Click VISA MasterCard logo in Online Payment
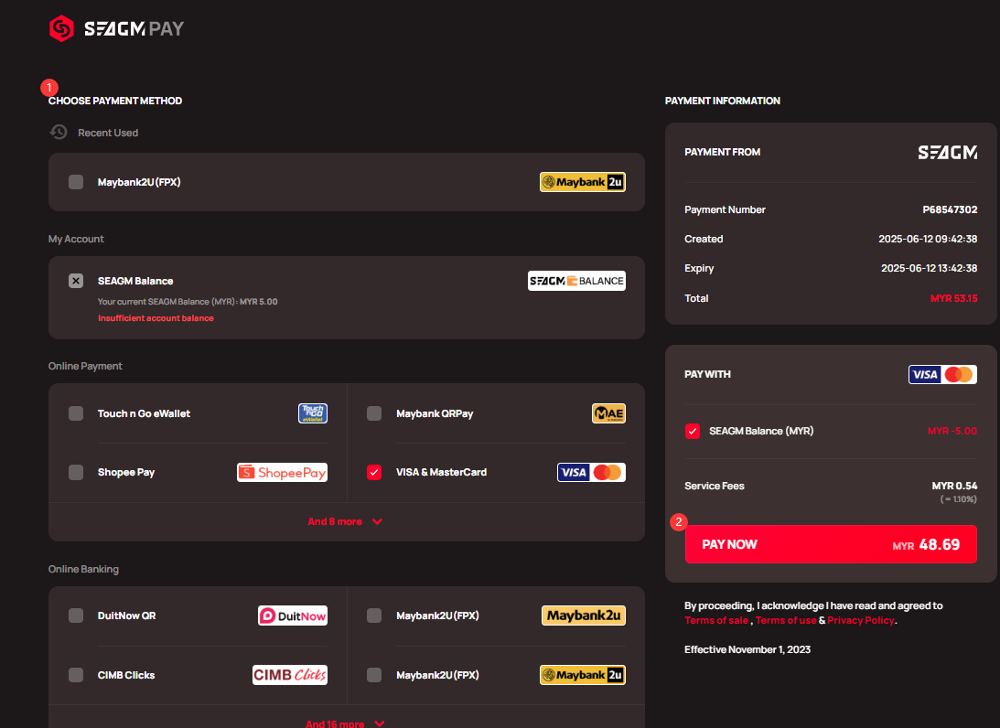Viewport: 1000px width, 728px height. coord(591,472)
